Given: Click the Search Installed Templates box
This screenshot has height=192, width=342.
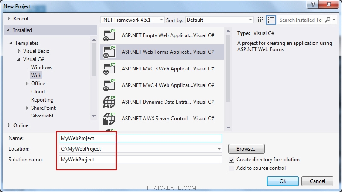Looking at the screenshot, I should 301,20.
